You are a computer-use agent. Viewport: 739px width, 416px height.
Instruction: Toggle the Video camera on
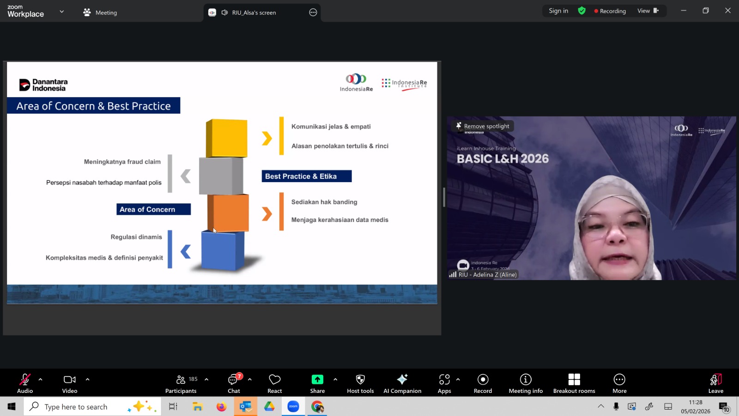(70, 383)
